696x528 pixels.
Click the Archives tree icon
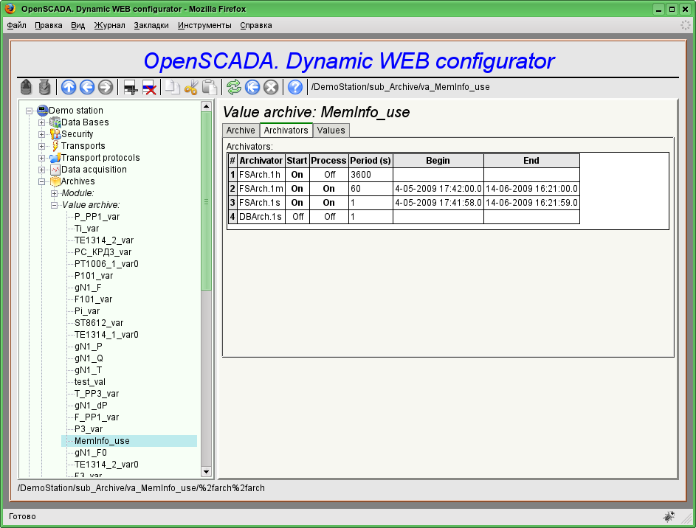(55, 181)
